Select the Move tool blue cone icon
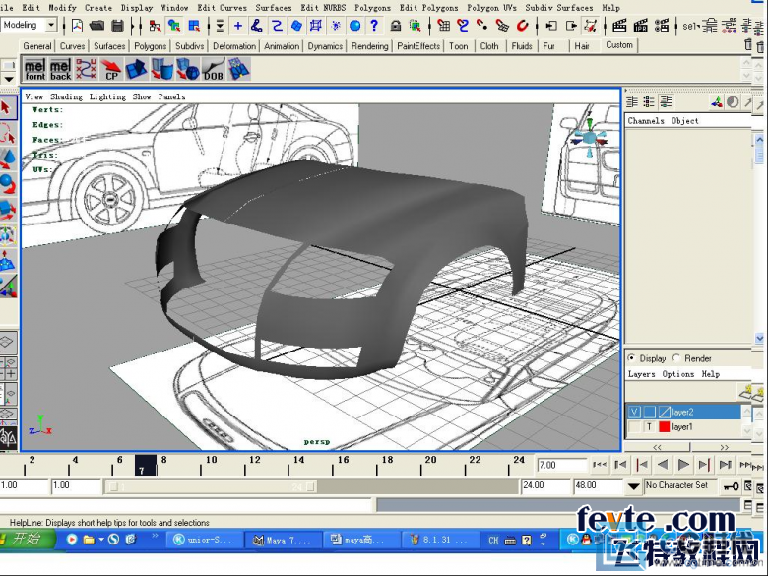The image size is (768, 576). pyautogui.click(x=7, y=159)
